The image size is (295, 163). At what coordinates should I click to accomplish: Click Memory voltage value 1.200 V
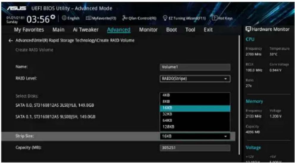pos(275,117)
